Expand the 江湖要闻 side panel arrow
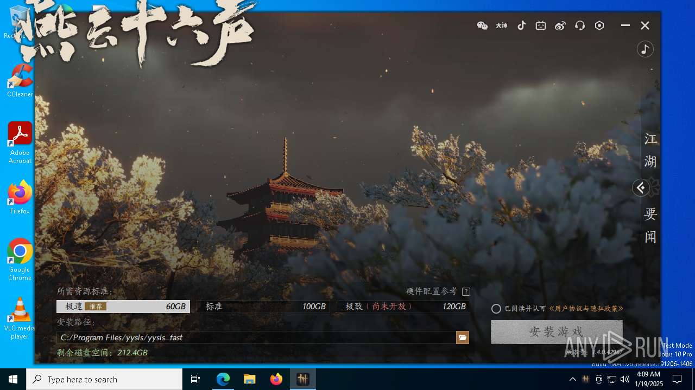The height and width of the screenshot is (390, 695). (x=641, y=188)
